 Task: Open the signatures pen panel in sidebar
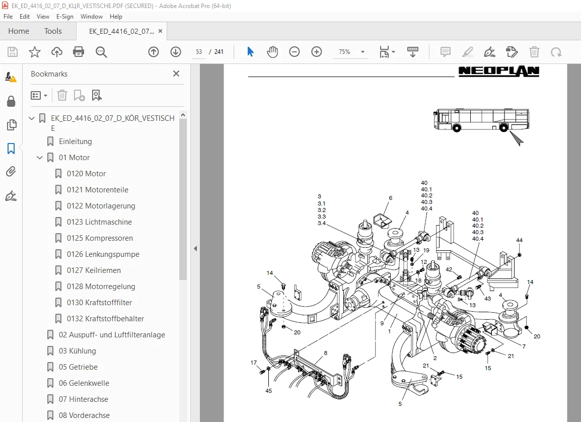coord(11,195)
